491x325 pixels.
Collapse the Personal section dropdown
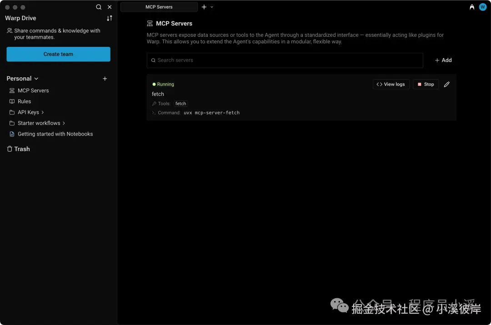tap(36, 79)
